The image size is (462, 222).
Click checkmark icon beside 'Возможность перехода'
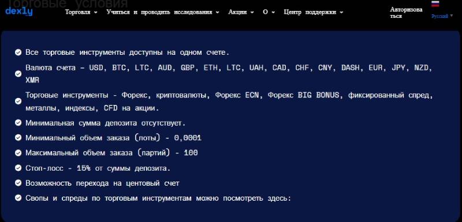coord(18,183)
